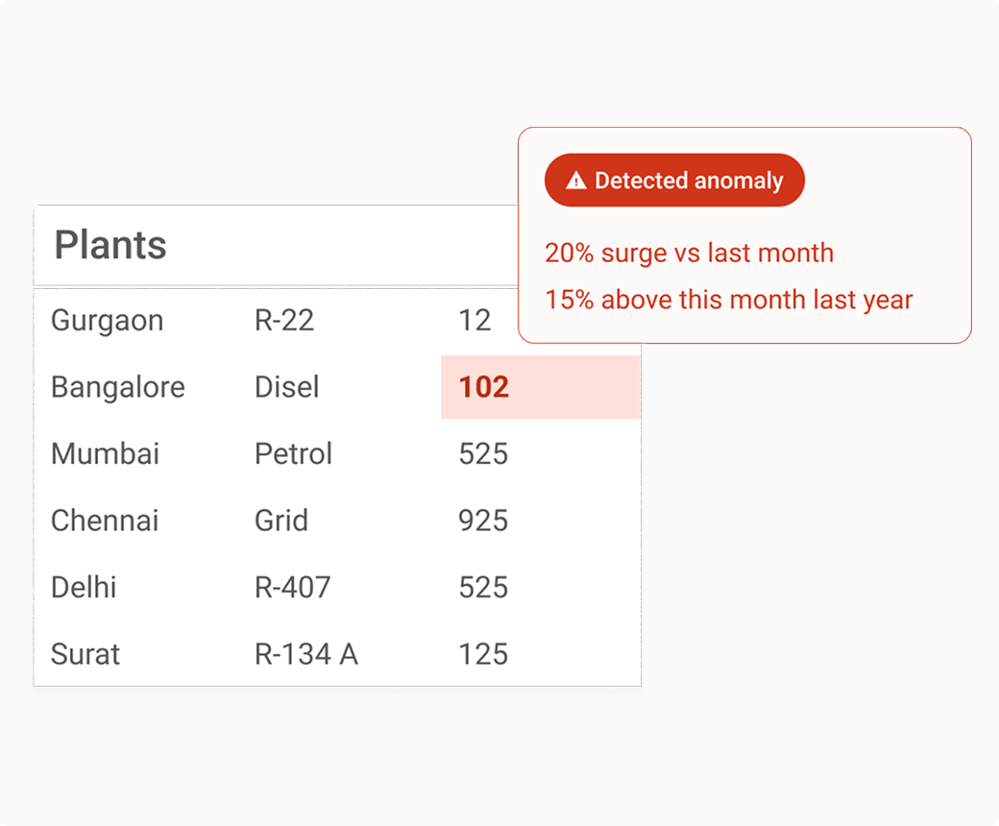
Task: Click the Surat plant name
Action: (x=85, y=654)
